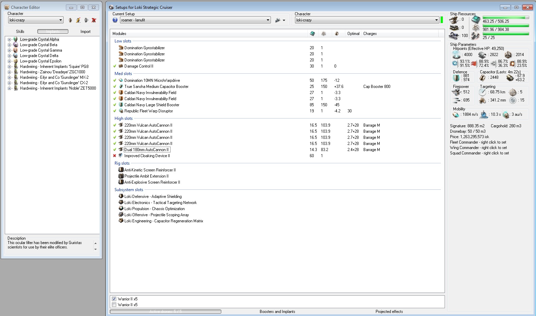Click the Optimal column header

pos(353,34)
